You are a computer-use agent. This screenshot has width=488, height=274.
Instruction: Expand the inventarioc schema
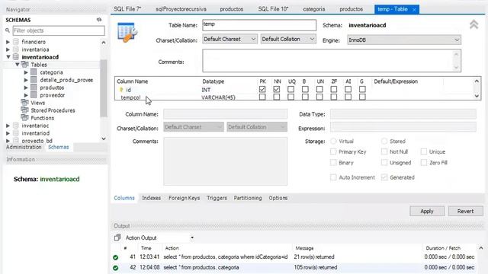8,126
